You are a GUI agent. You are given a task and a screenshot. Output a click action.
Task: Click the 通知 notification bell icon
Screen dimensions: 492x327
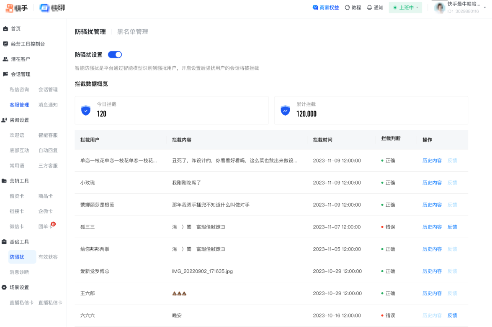point(369,7)
